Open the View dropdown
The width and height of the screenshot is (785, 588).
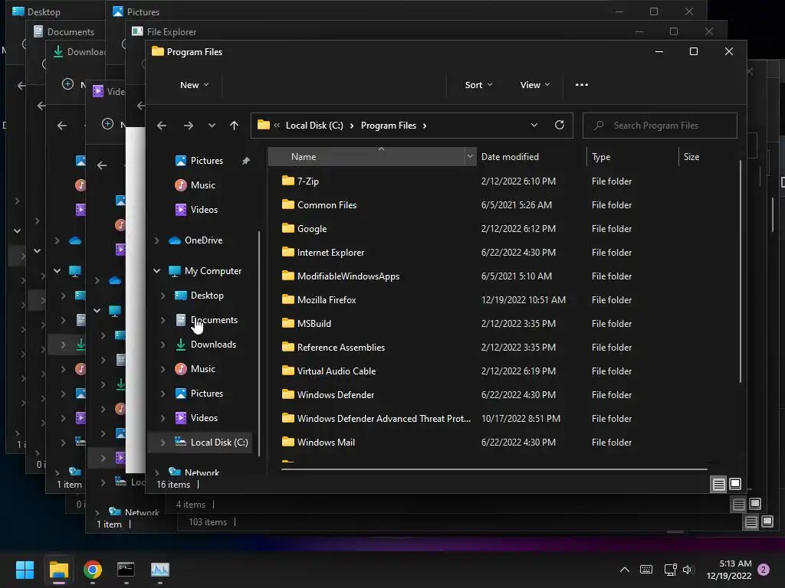[x=534, y=85]
